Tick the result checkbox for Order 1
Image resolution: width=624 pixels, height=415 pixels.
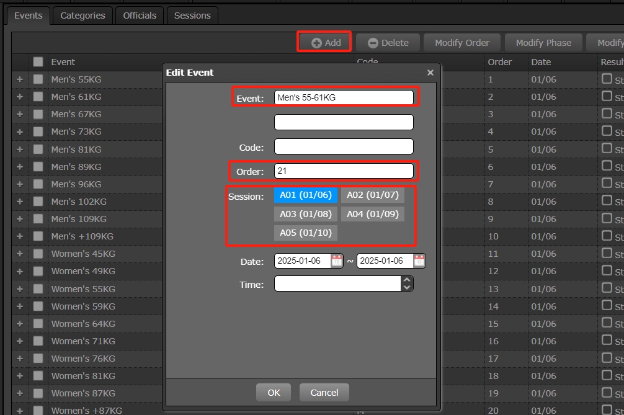pos(607,79)
